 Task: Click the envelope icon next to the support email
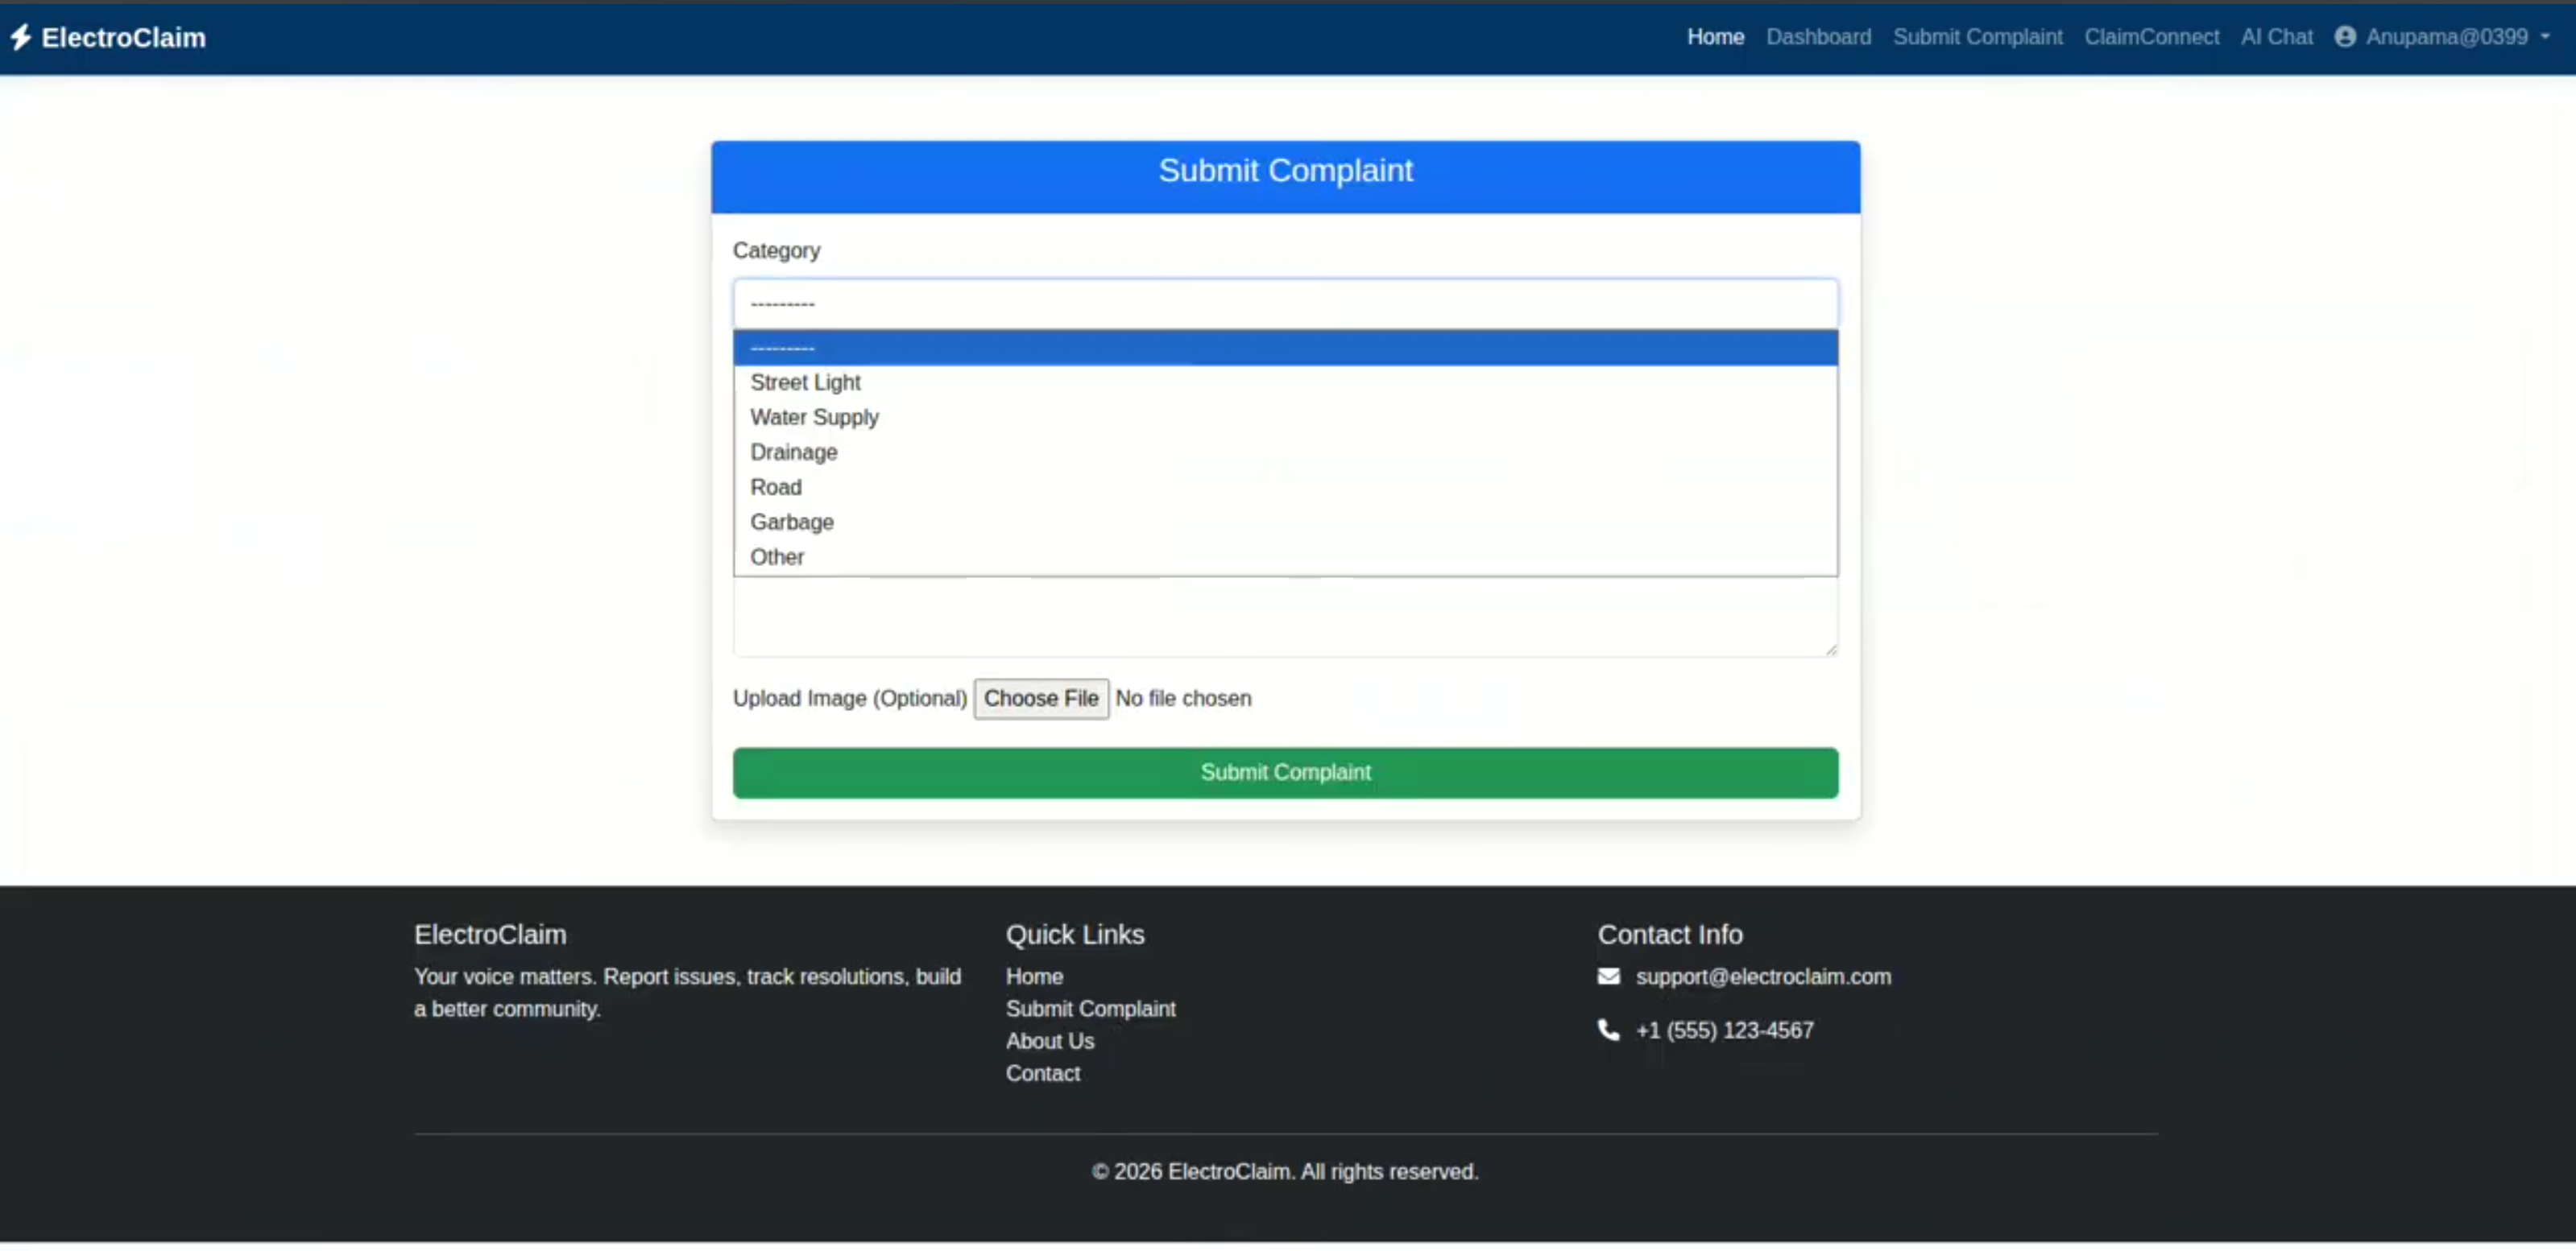tap(1608, 976)
